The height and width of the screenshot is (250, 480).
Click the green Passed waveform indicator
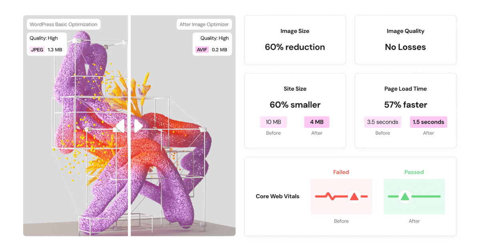[x=414, y=196]
